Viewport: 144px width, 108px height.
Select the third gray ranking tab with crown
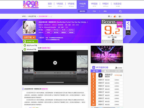[x=118, y=71]
